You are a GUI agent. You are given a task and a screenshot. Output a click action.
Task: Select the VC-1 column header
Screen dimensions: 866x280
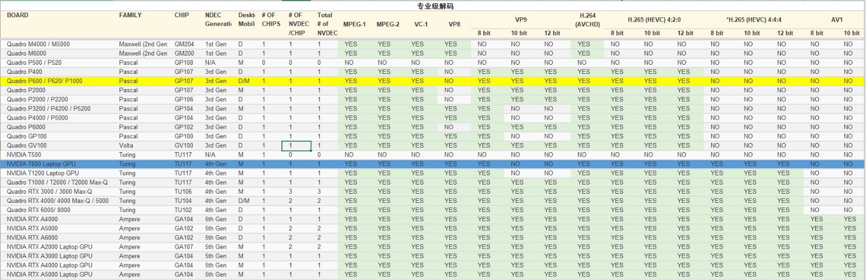(x=421, y=24)
